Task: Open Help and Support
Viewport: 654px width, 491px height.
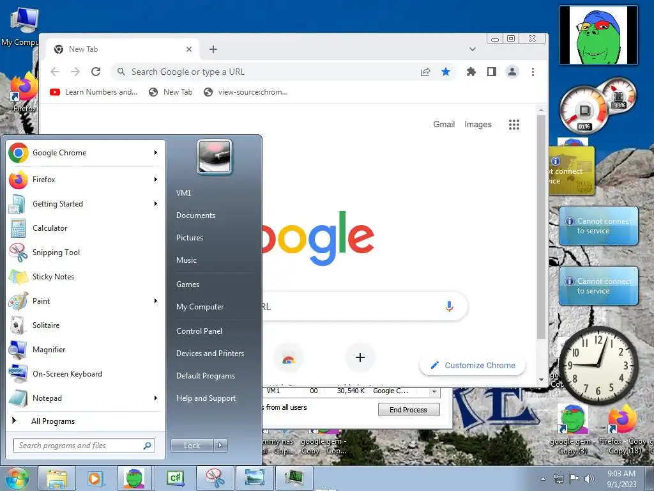Action: coord(206,398)
